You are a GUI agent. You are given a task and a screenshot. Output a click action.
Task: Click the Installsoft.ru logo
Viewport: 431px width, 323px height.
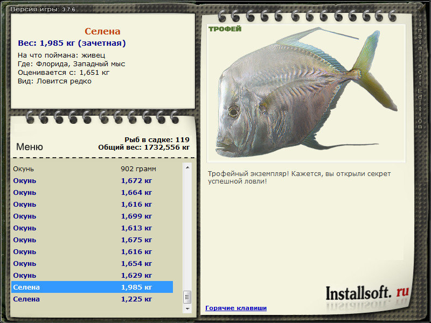point(367,293)
